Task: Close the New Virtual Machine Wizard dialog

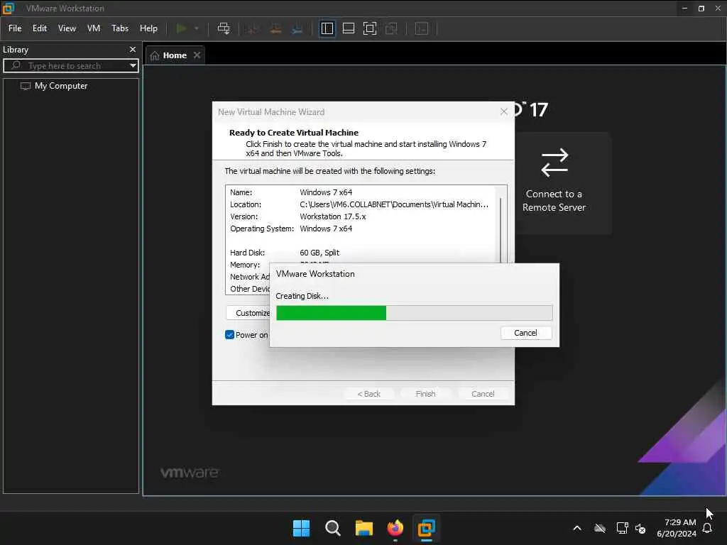Action: point(504,111)
